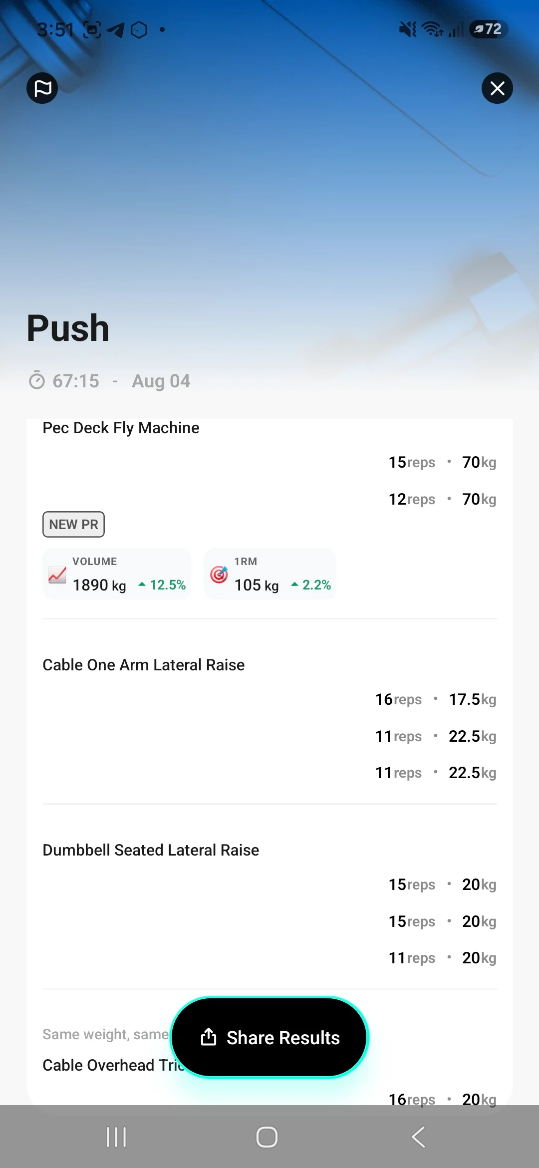Tap the Aug 04 workout date
539x1168 pixels.
pyautogui.click(x=161, y=381)
